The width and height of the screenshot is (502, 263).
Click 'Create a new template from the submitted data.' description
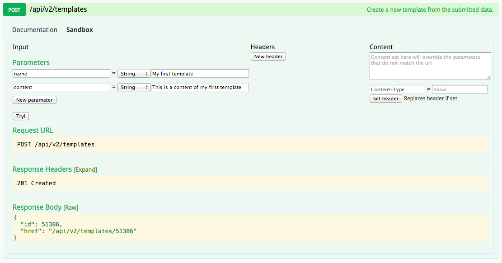click(x=430, y=9)
